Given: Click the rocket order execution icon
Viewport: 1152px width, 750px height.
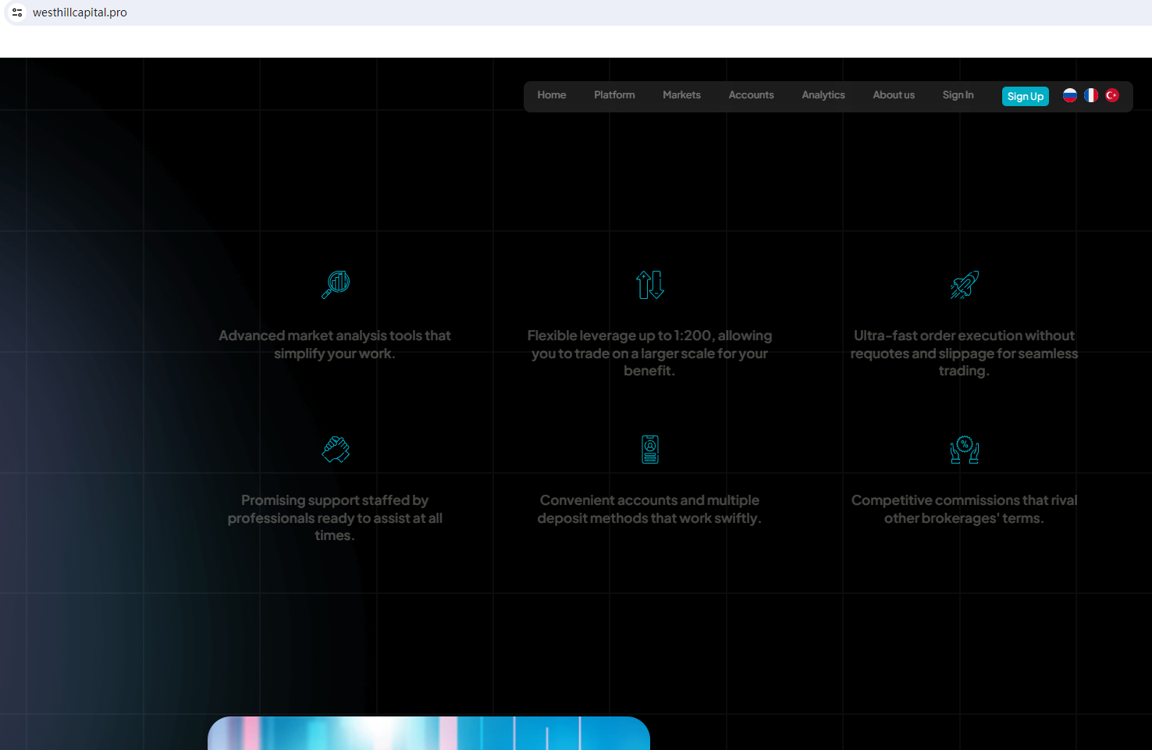Looking at the screenshot, I should pyautogui.click(x=964, y=285).
